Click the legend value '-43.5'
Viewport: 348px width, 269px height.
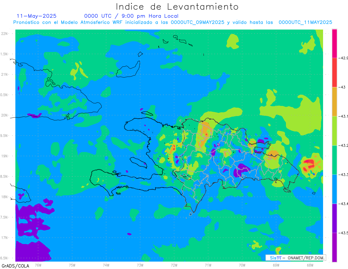click(x=343, y=233)
